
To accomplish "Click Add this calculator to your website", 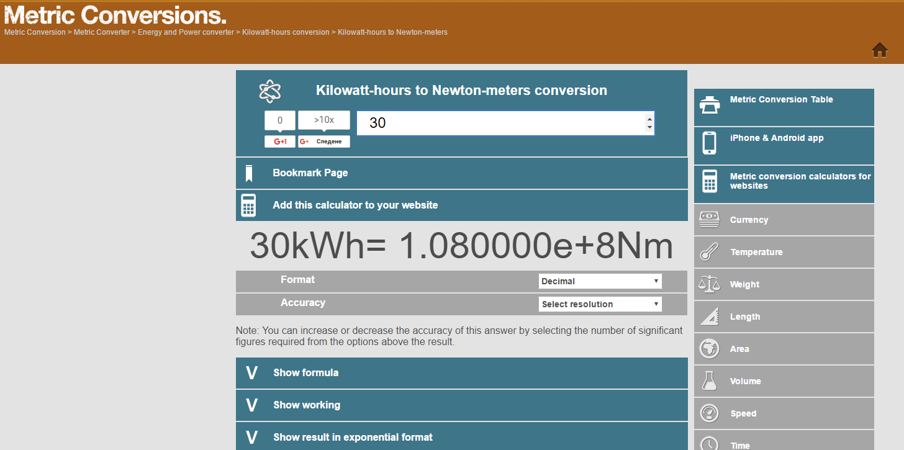I will point(462,205).
